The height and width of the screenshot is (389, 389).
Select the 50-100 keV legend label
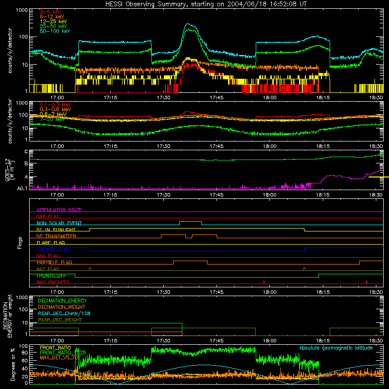click(54, 31)
